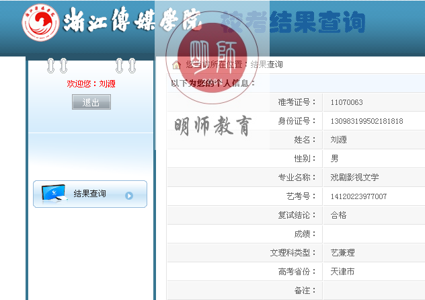Click breadcrumb text 结果查询
Viewport: 425px width, 300px height.
point(267,65)
